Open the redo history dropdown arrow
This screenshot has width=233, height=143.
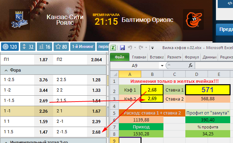[146, 48]
